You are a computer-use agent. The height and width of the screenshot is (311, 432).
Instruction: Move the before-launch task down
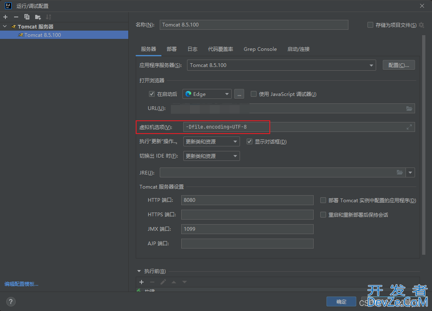[185, 282]
